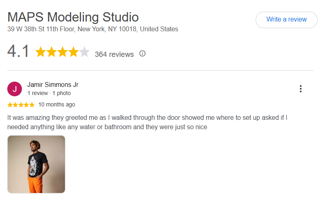
Task: Open Jamir Simmons Jr's profile name
Action: pyautogui.click(x=53, y=84)
